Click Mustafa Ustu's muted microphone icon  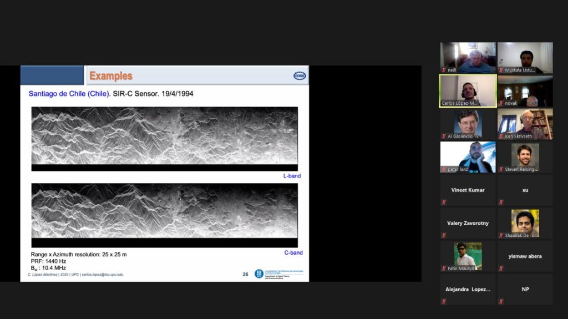501,70
